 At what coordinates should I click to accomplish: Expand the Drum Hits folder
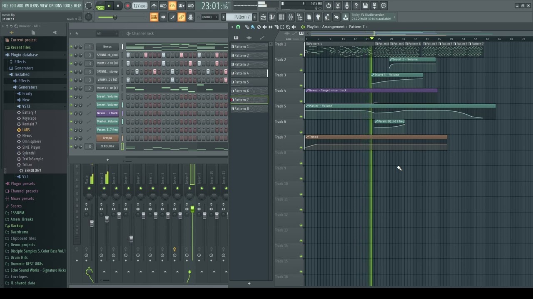click(x=19, y=257)
